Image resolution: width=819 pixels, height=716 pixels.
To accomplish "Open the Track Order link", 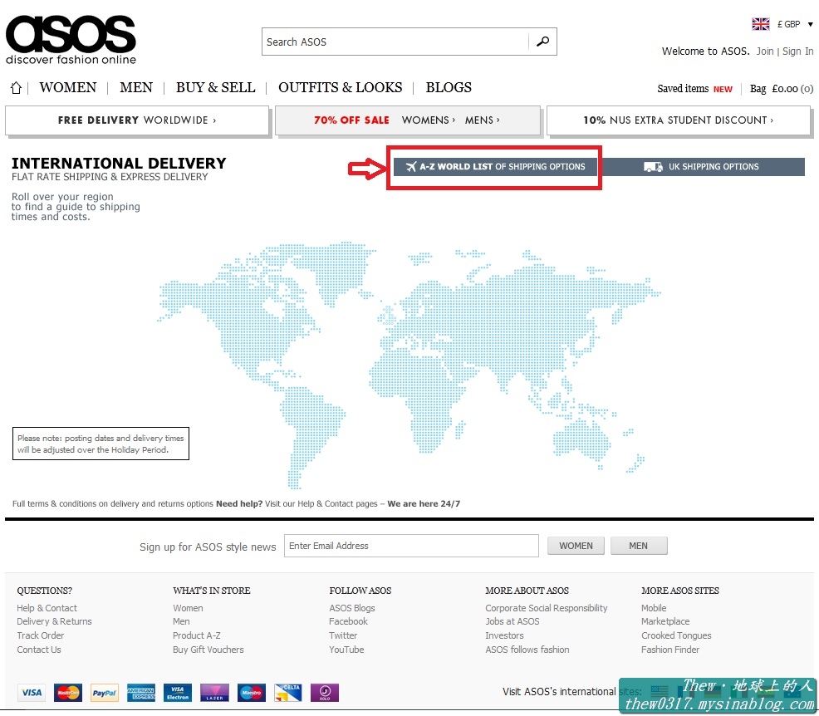I will coord(40,635).
